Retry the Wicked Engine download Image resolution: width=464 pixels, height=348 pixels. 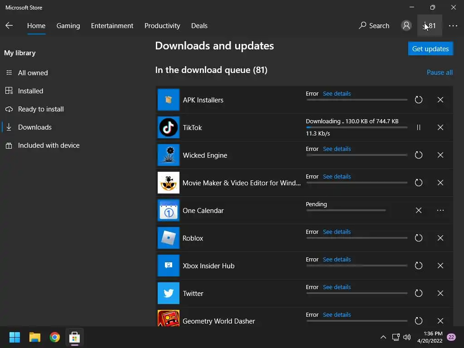(418, 155)
